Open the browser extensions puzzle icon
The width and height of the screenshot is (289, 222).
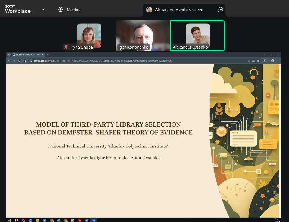point(265,61)
